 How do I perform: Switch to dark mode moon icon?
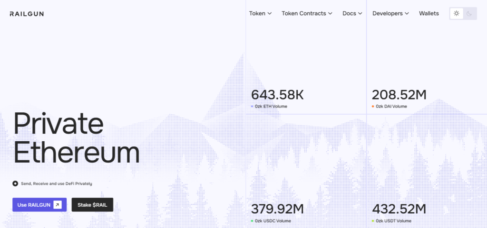[x=469, y=13]
